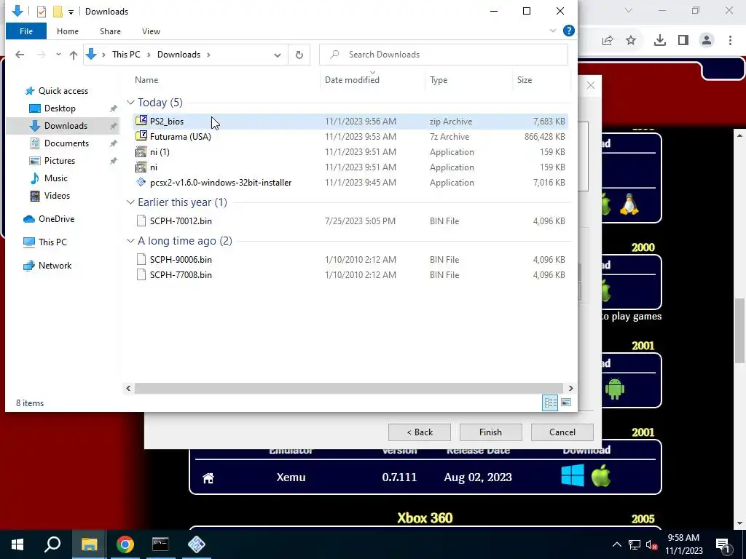Select Desktop in Quick access
Image resolution: width=746 pixels, height=559 pixels.
pyautogui.click(x=60, y=108)
